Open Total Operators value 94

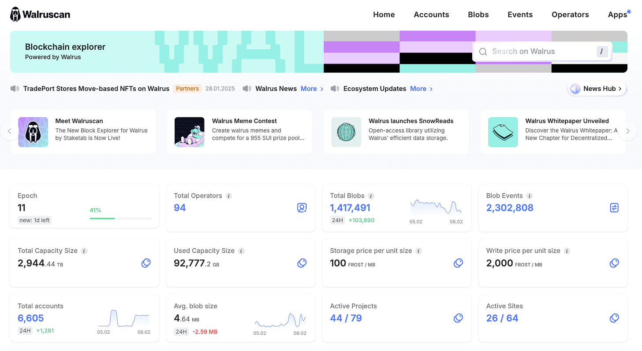tap(180, 208)
